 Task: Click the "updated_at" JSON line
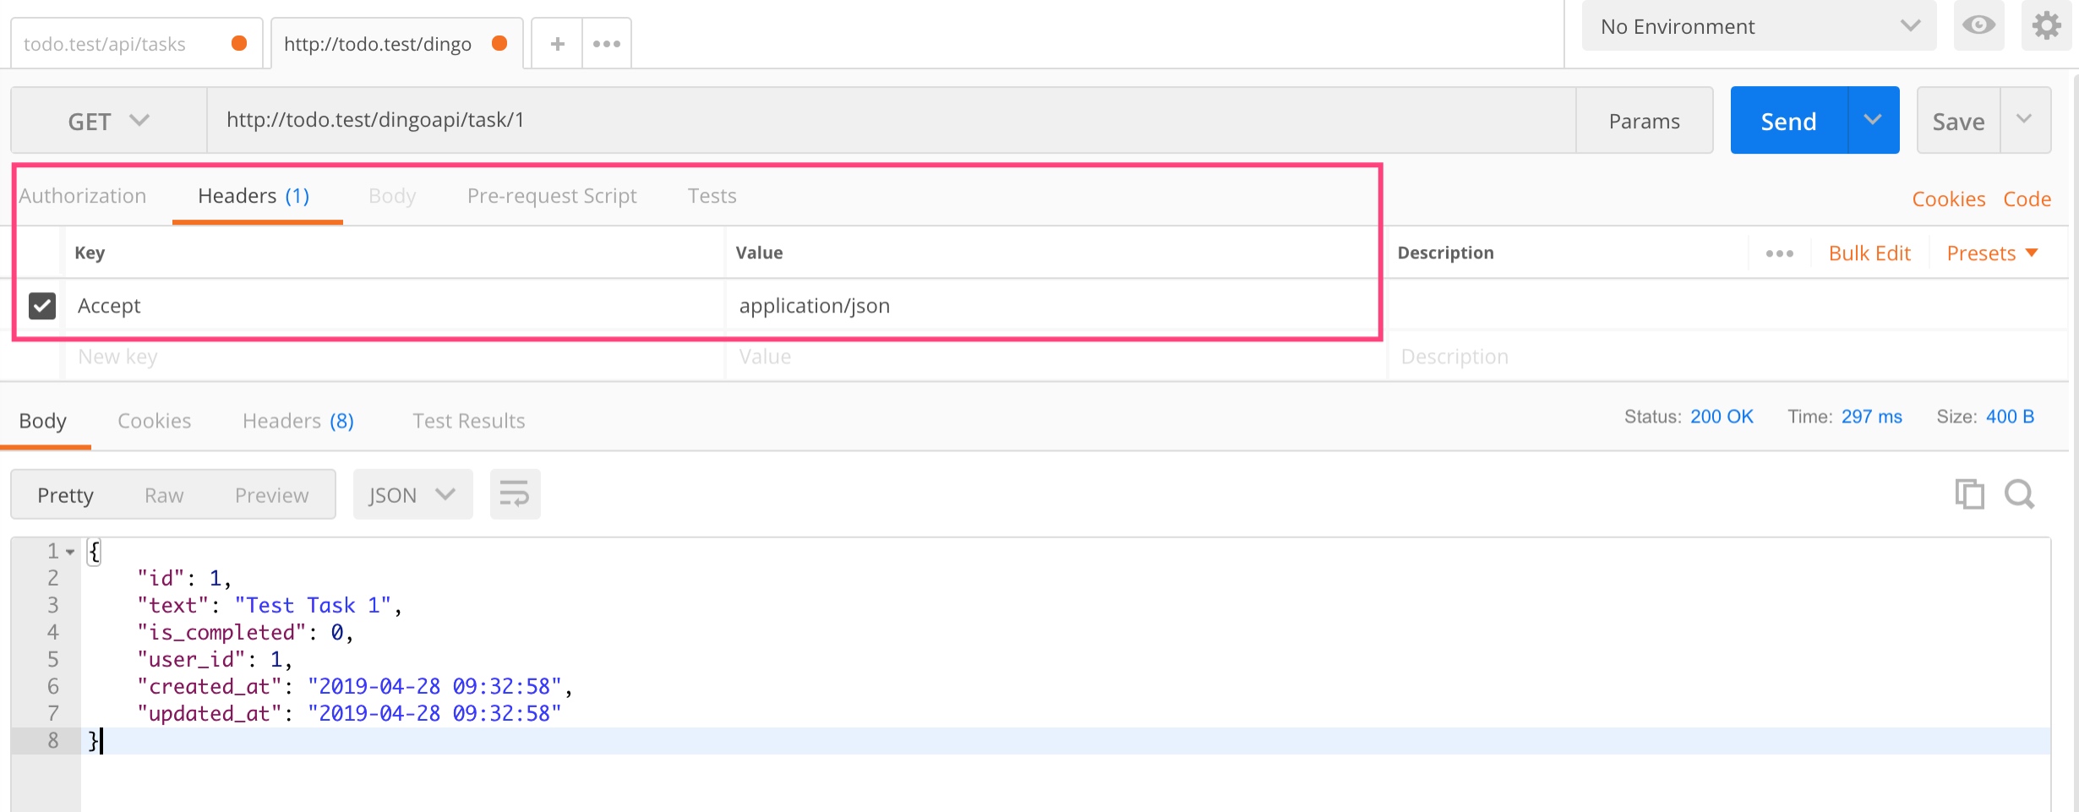[349, 714]
